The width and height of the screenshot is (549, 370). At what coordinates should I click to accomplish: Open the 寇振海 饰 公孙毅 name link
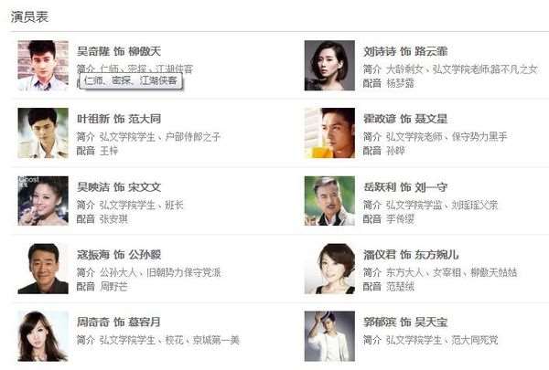click(x=119, y=255)
